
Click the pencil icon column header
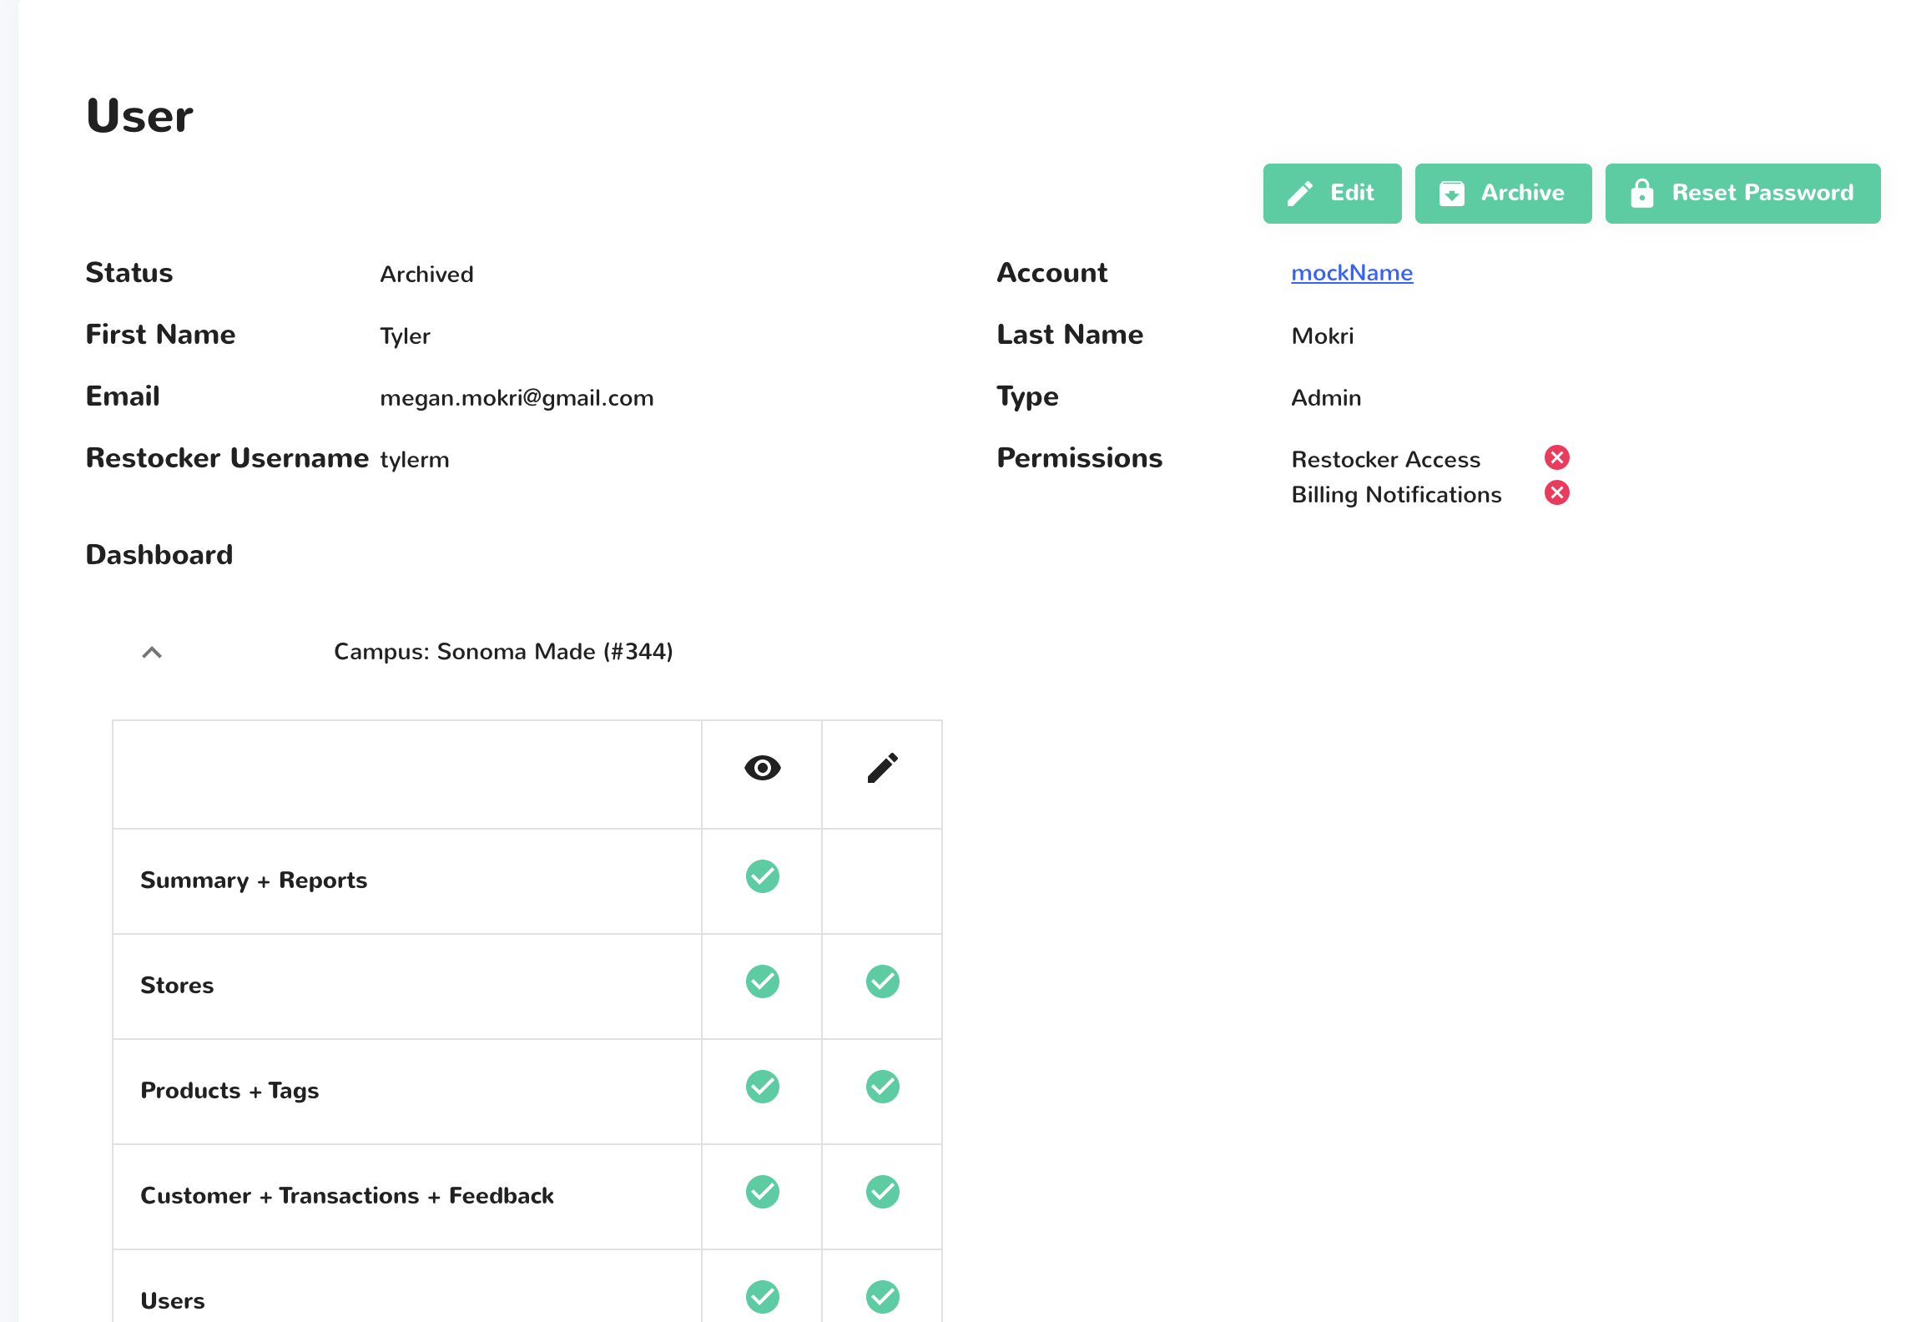coord(882,768)
